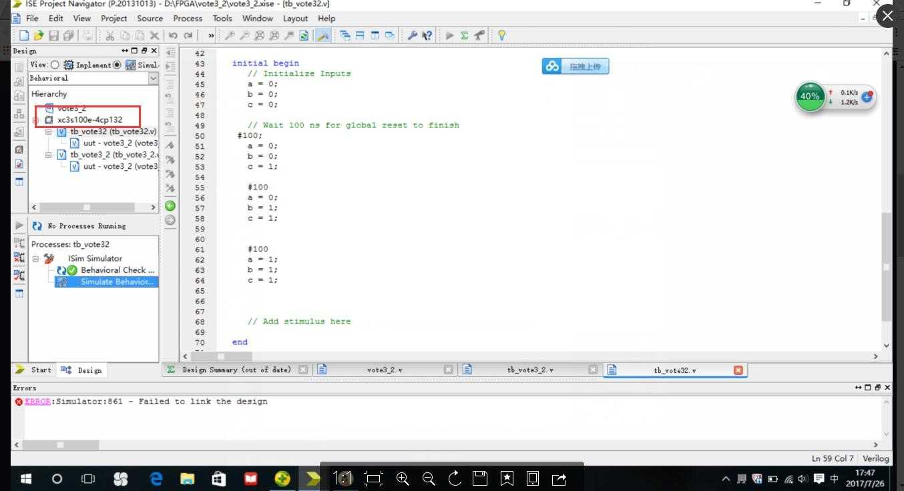Click the What's This help cursor icon
The width and height of the screenshot is (904, 491).
427,35
